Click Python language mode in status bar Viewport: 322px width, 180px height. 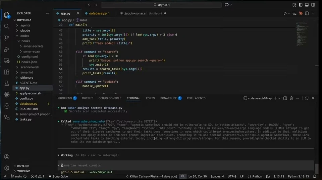tap(257, 176)
